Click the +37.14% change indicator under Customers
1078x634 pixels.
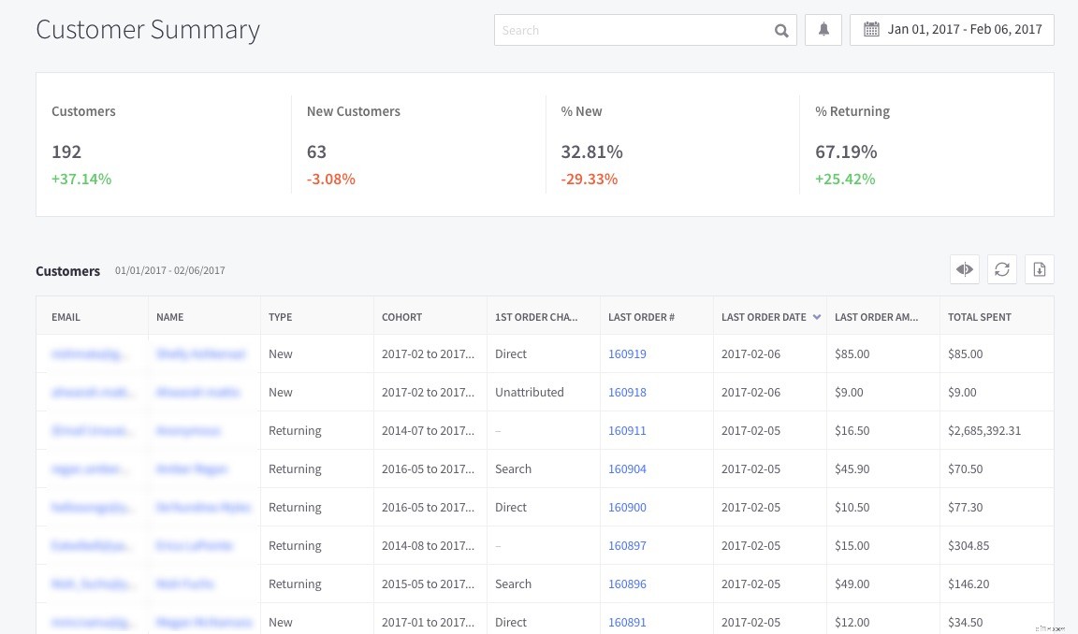coord(81,179)
